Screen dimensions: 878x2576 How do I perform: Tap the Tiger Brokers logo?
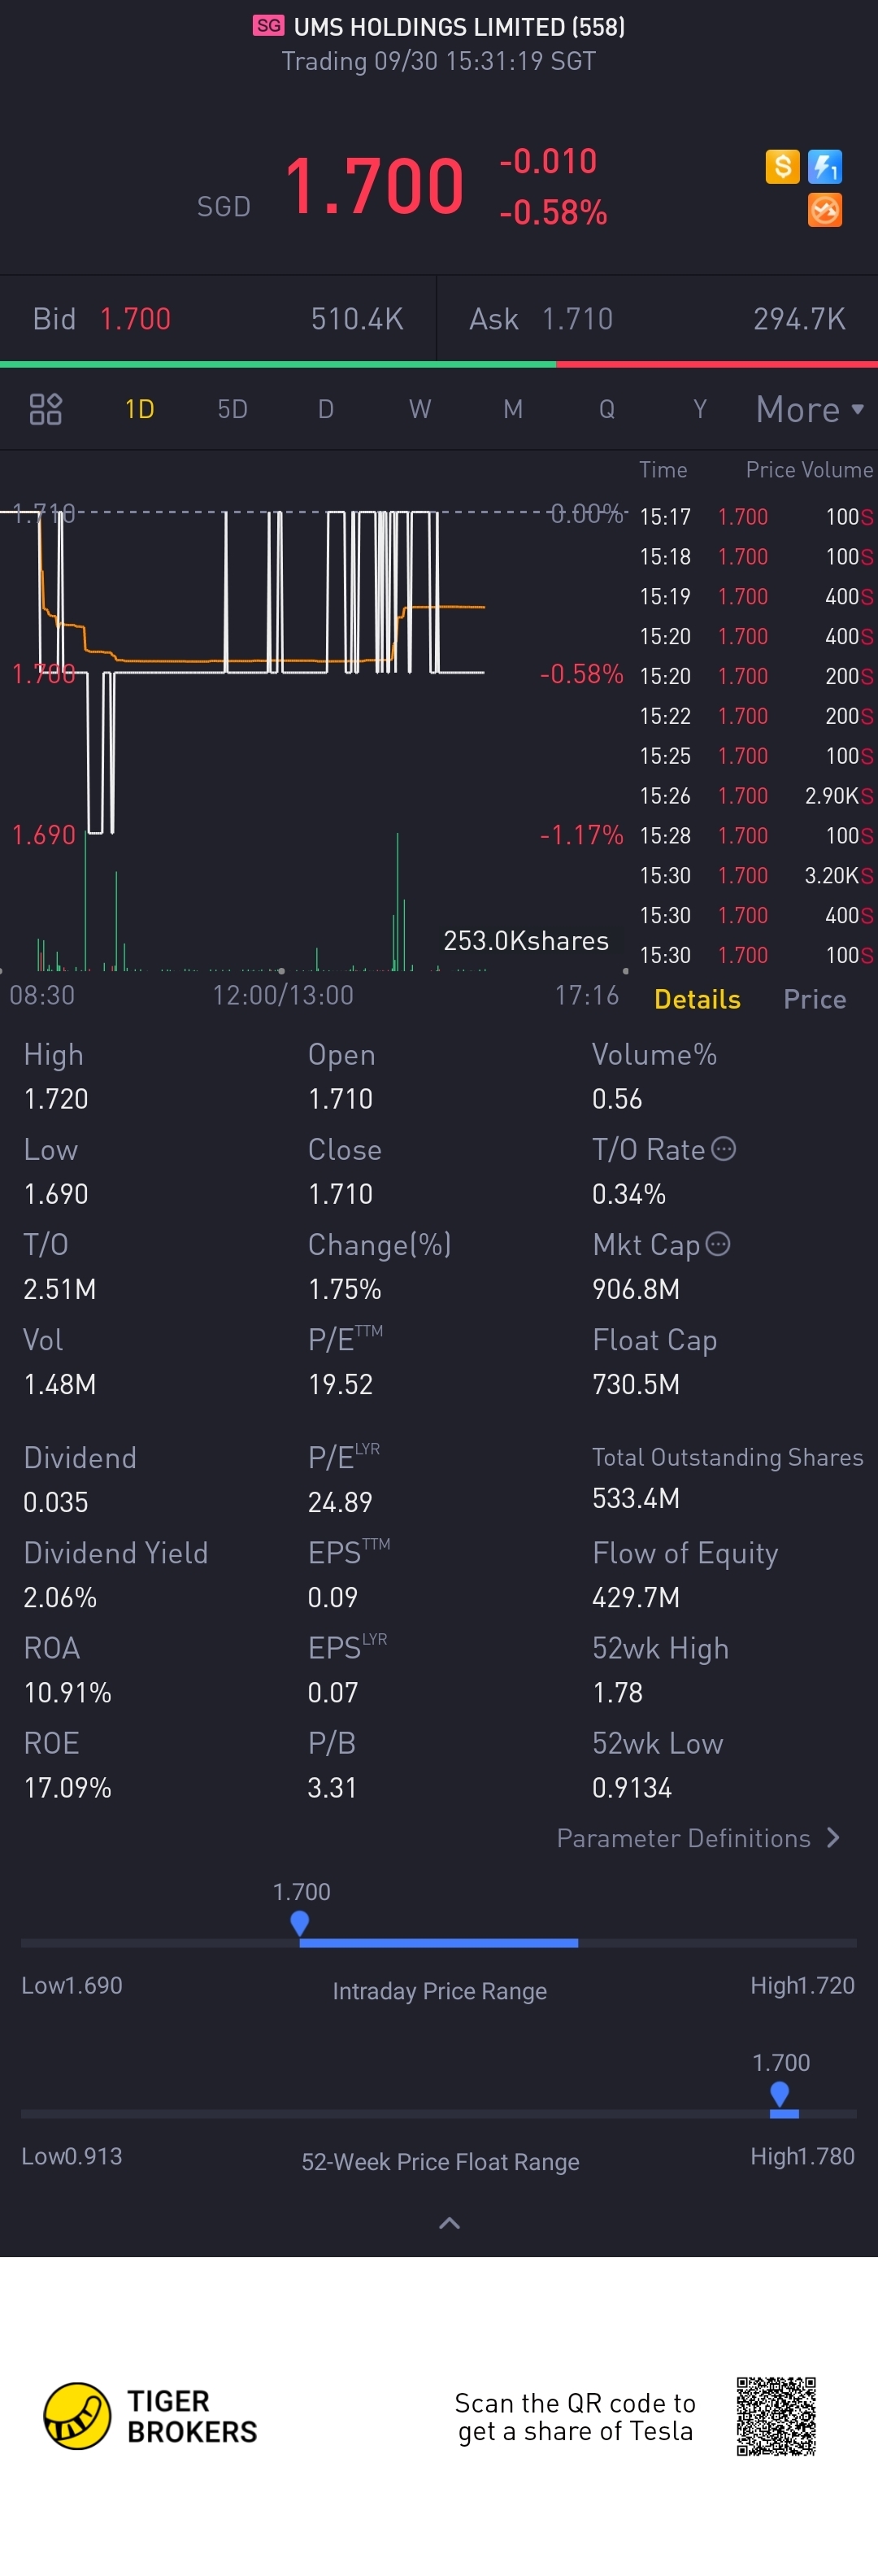(x=77, y=2416)
